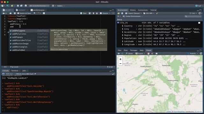Click the Environment refresh icon

coord(200,13)
